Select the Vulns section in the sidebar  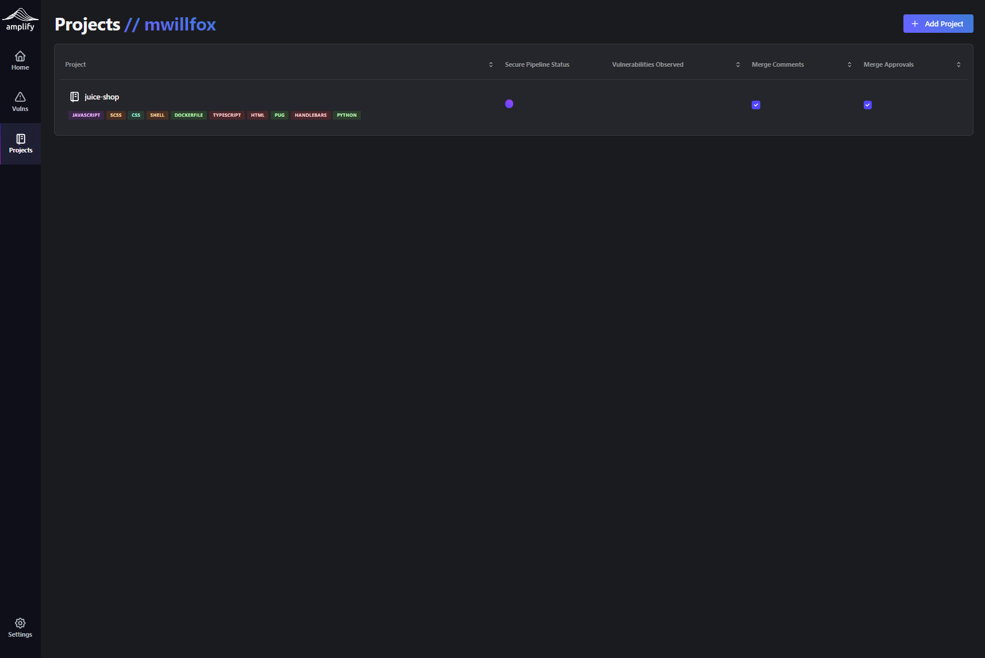click(x=20, y=102)
